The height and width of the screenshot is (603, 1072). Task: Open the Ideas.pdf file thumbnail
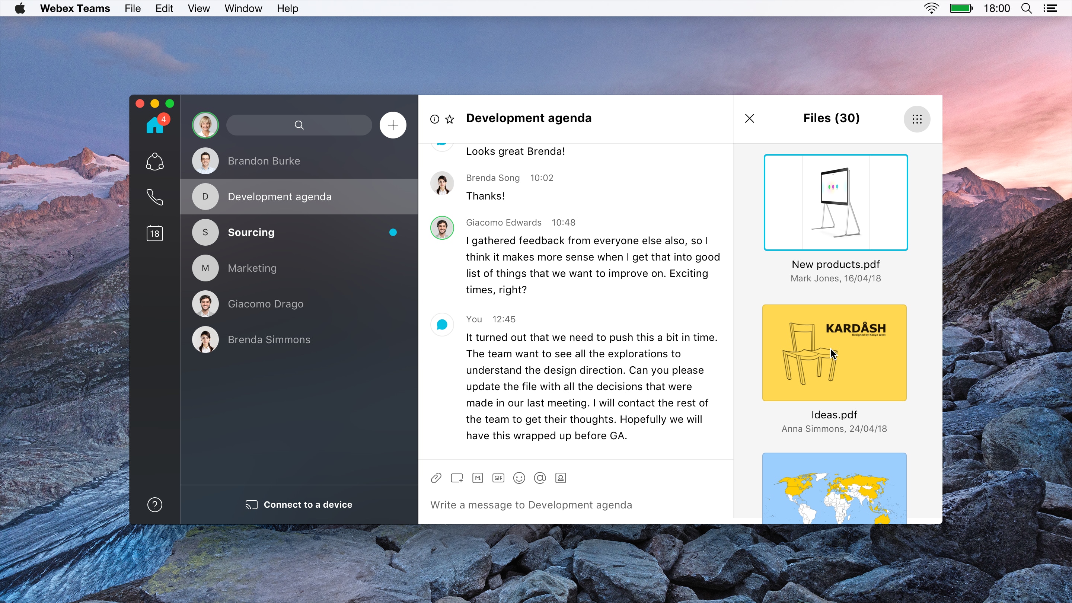click(834, 352)
